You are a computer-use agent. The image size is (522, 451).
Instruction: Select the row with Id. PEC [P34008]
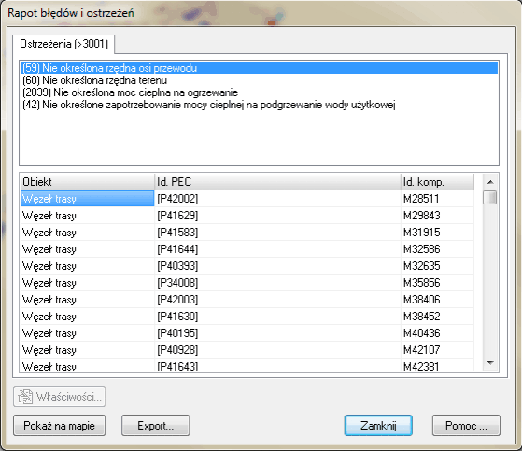pos(247,283)
